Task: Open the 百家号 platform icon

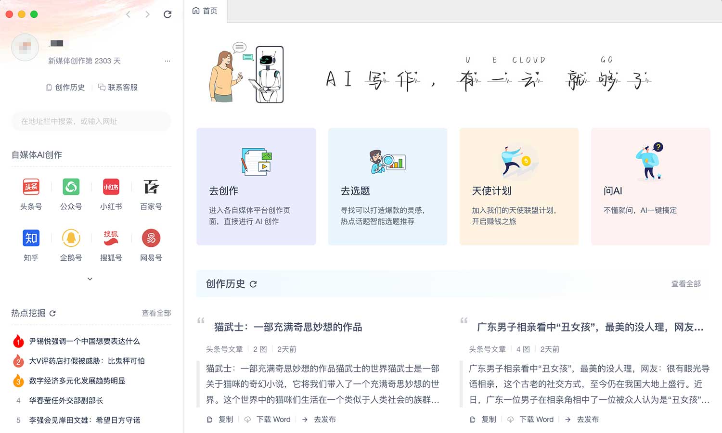Action: (x=151, y=187)
